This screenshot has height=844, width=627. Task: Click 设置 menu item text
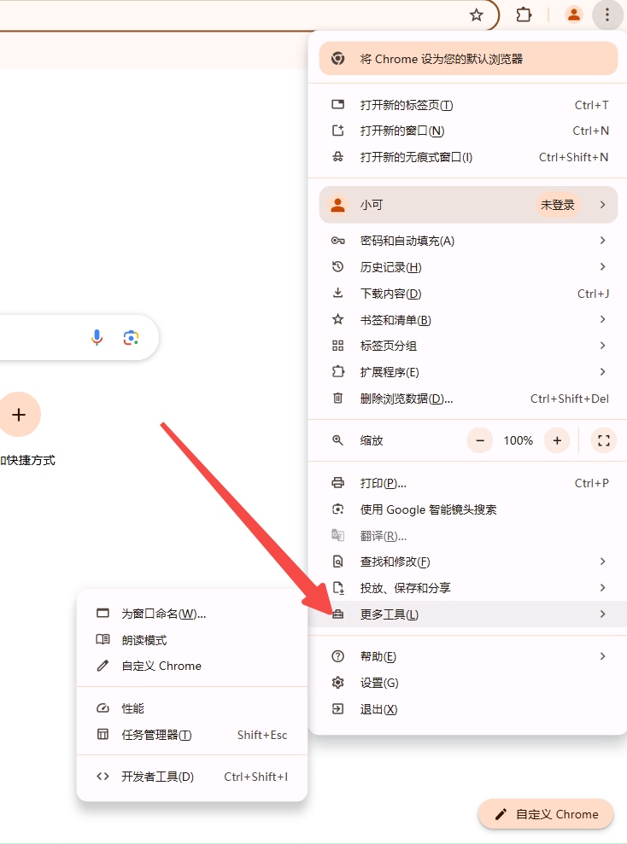coord(379,683)
